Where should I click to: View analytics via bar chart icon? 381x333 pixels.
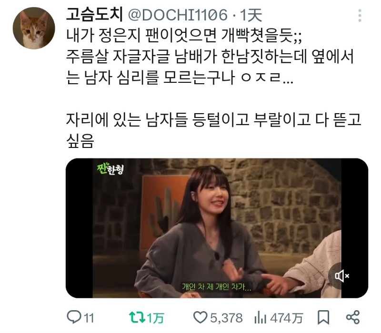point(261,317)
